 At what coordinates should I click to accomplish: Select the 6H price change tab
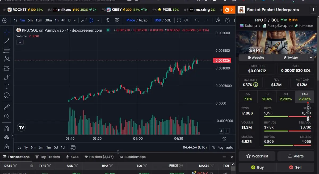(286, 97)
